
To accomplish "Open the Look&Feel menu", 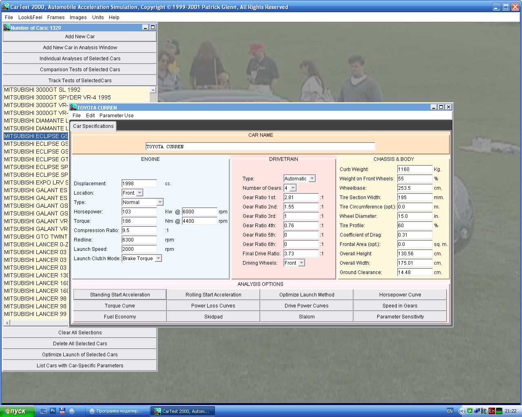I will pos(30,17).
